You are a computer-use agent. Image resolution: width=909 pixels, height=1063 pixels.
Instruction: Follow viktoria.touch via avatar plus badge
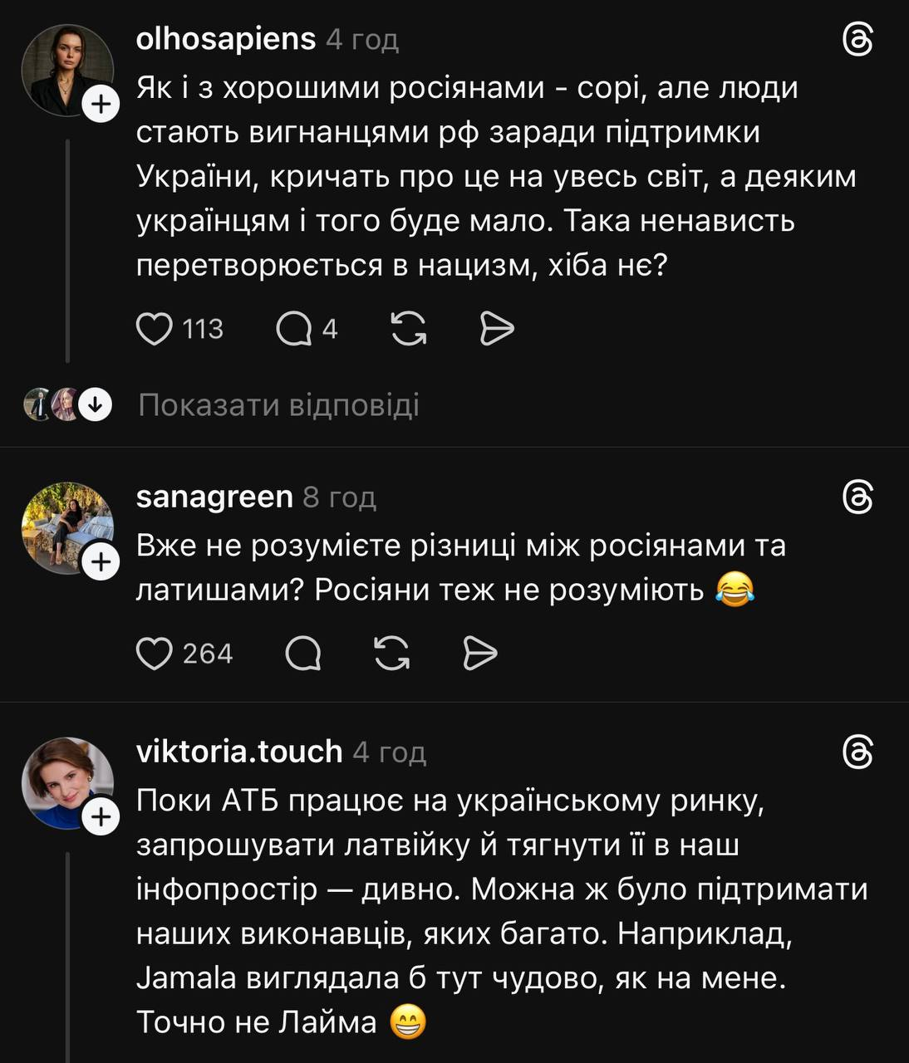[101, 817]
